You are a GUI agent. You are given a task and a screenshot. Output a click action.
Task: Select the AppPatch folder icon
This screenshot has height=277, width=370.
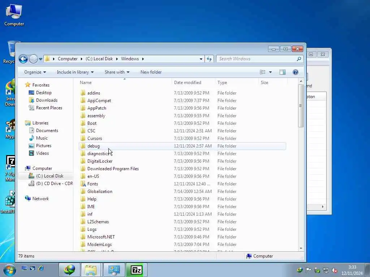(83, 108)
